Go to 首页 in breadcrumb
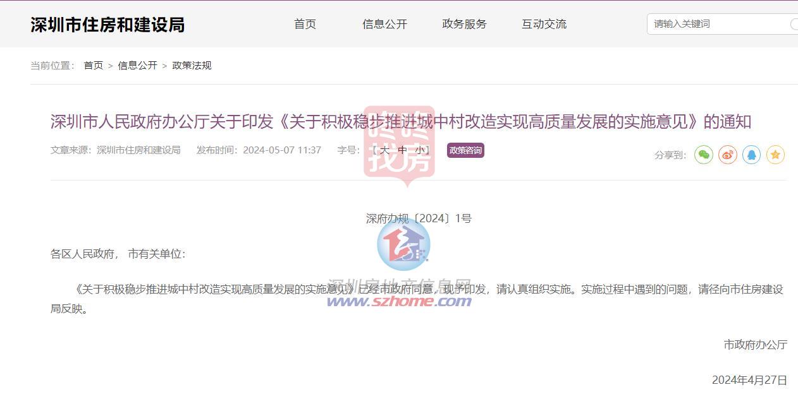Screen dimensions: 798x411 click(x=94, y=66)
